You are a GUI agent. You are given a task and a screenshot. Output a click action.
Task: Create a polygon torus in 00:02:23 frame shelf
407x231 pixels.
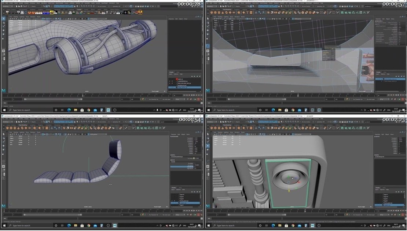[x=226, y=128]
